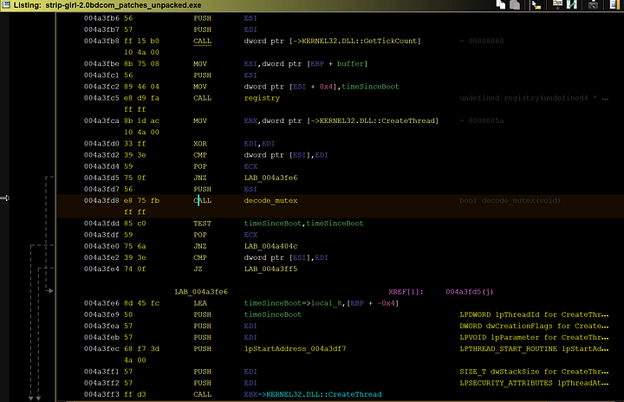Image resolution: width=624 pixels, height=402 pixels.
Task: Click the JNZ LAB_004a3fe6 operand at 004a3fd5
Action: (270, 178)
